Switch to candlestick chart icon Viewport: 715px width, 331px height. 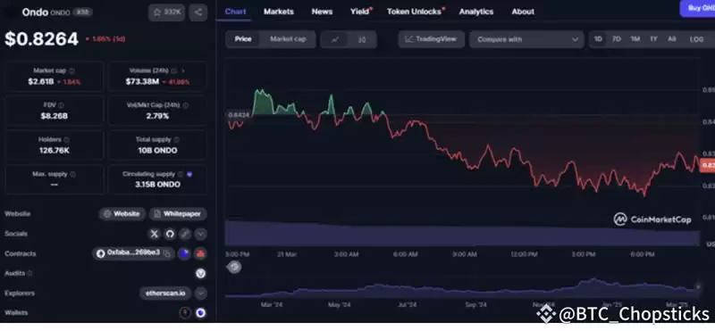click(x=362, y=39)
